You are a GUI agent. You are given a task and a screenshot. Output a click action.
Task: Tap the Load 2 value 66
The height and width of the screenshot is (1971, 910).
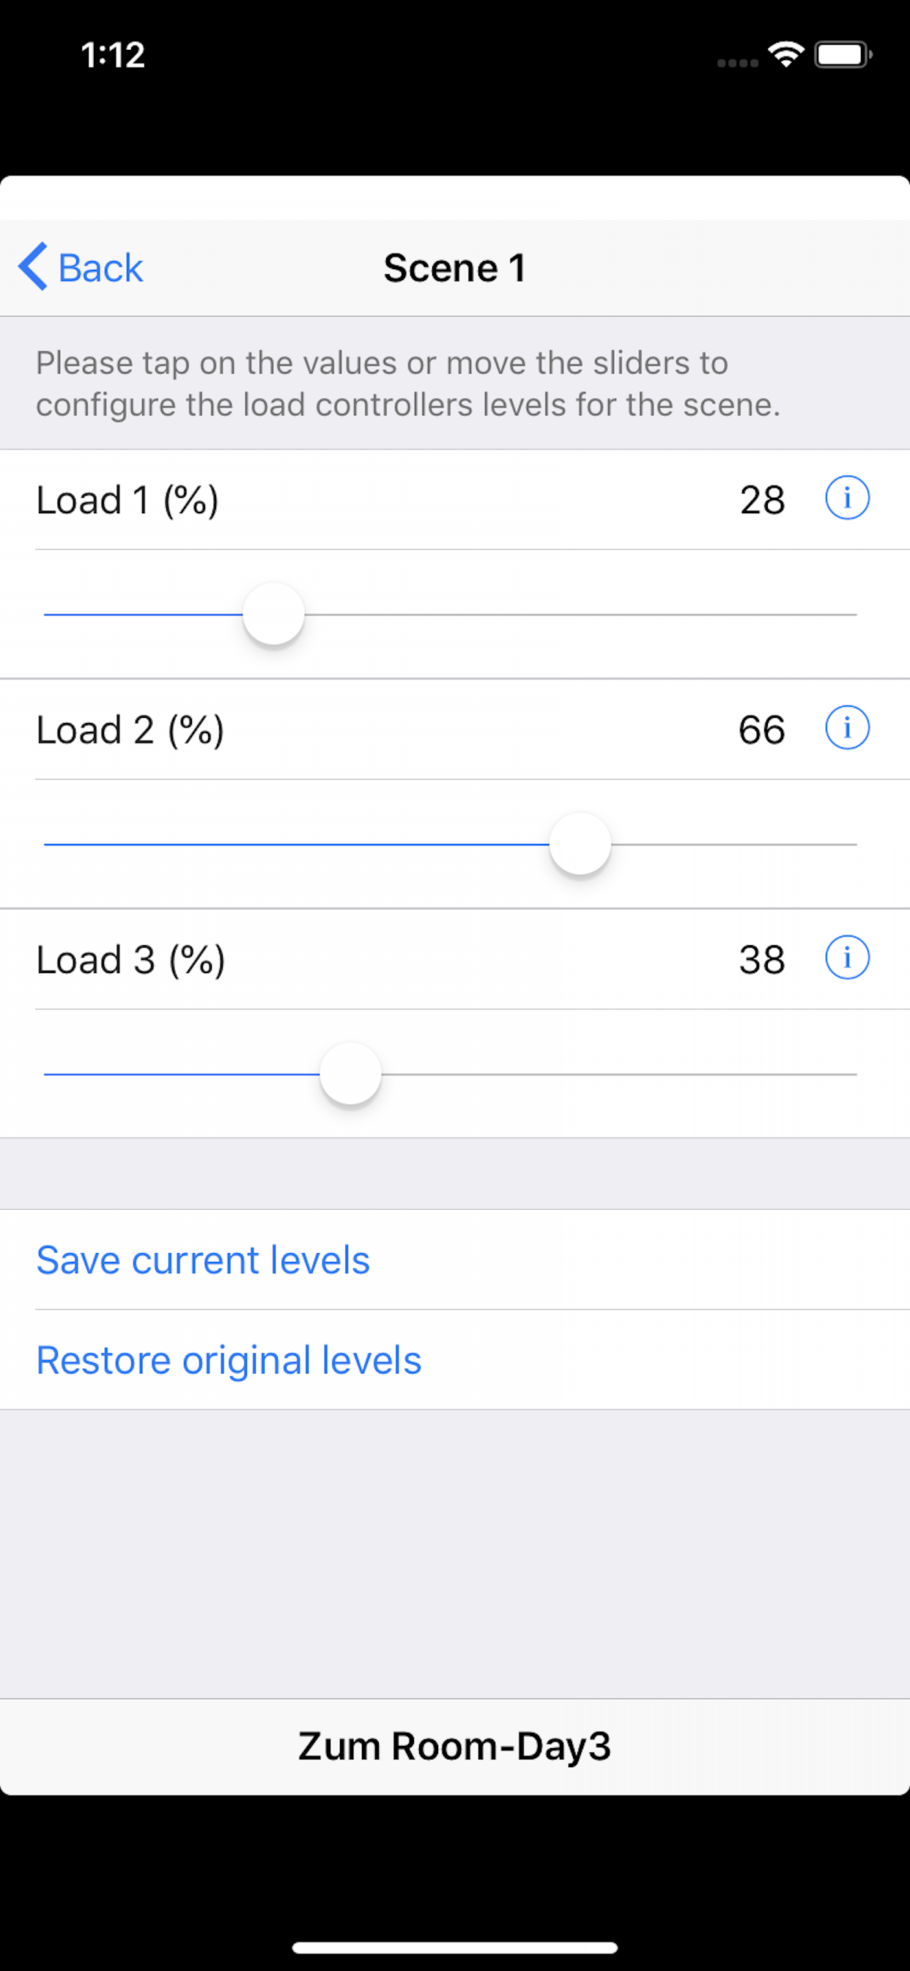(x=762, y=729)
